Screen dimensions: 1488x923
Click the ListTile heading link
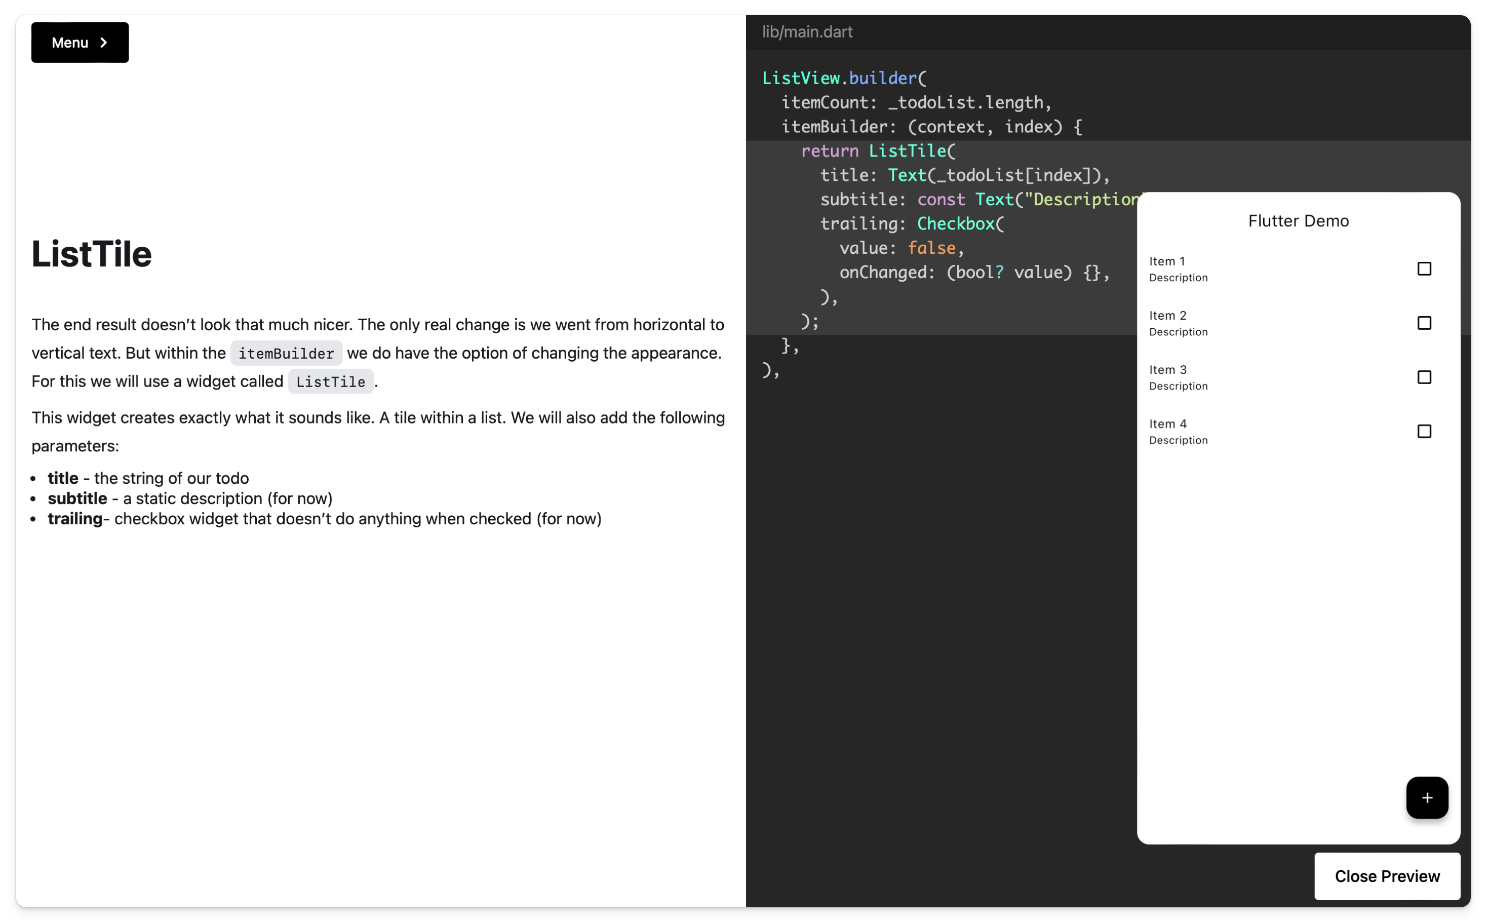coord(91,254)
